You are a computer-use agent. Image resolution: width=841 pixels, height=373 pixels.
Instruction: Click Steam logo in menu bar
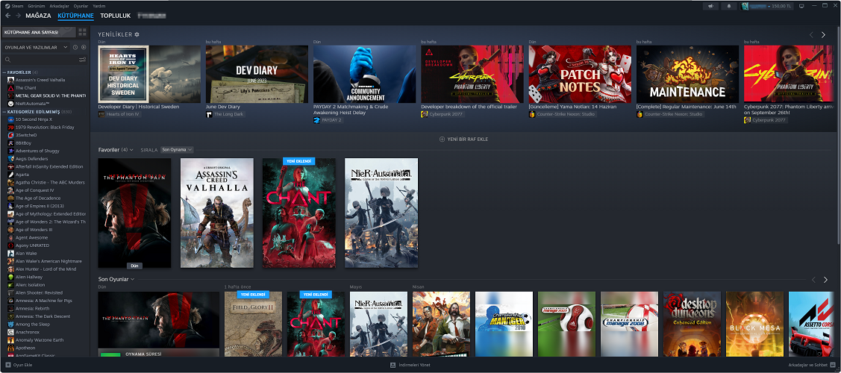pyautogui.click(x=7, y=6)
